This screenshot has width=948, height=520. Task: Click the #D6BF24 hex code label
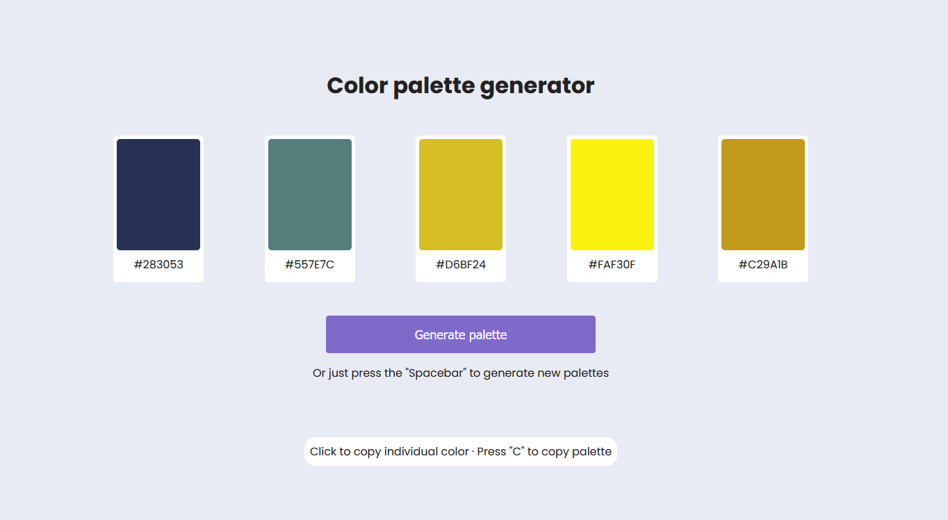(x=461, y=264)
